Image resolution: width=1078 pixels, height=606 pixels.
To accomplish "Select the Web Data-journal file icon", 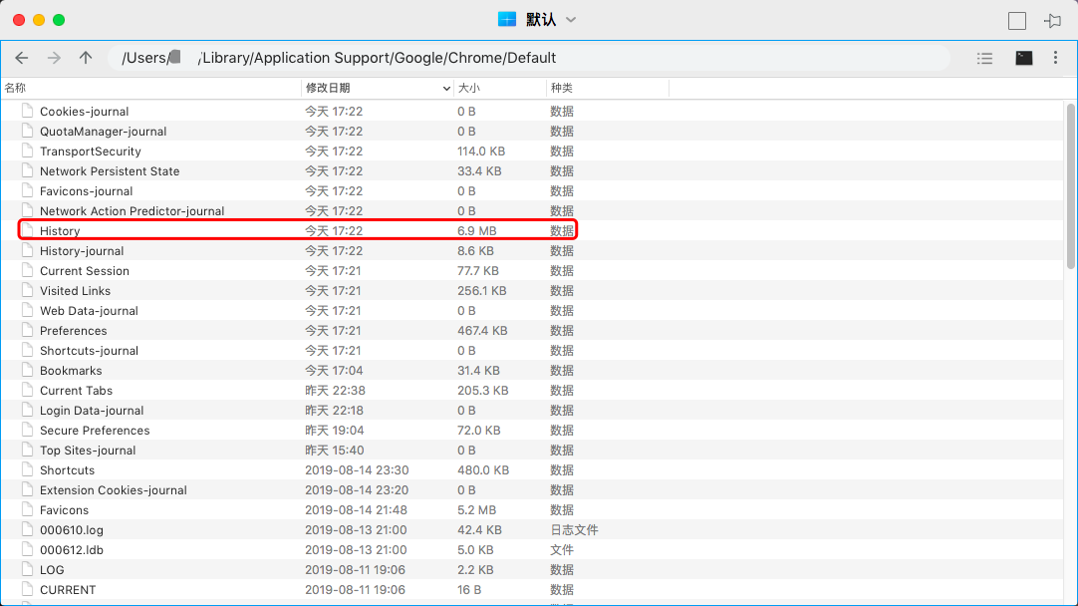I will pos(28,310).
